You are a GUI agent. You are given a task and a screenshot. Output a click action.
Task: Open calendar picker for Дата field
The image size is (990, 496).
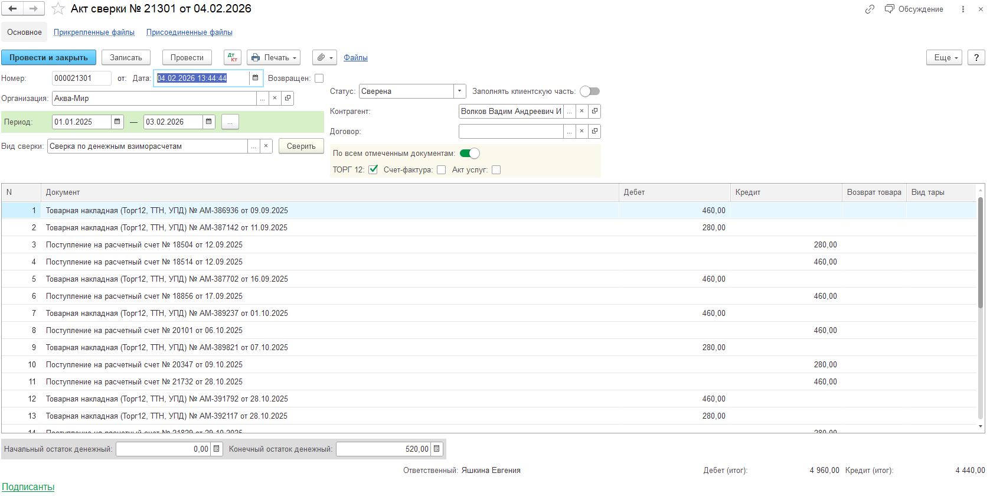[256, 78]
